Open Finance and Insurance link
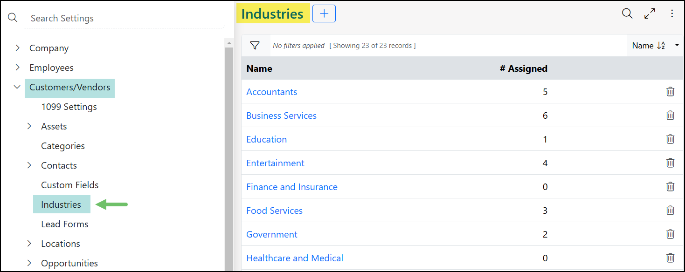685x272 pixels. [x=292, y=187]
